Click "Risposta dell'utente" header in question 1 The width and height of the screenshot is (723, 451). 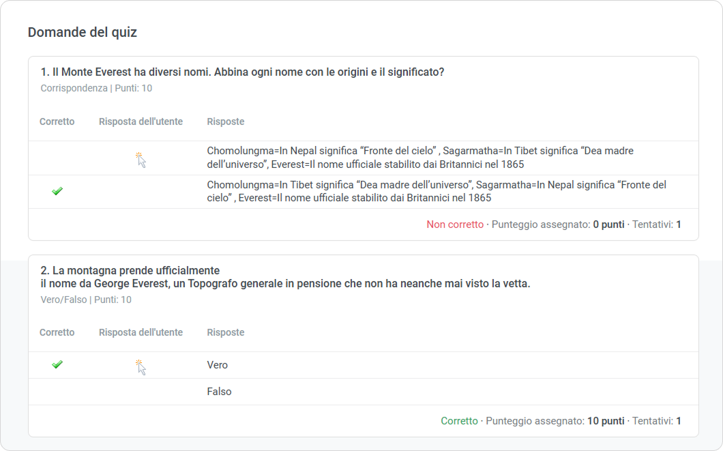pos(141,121)
